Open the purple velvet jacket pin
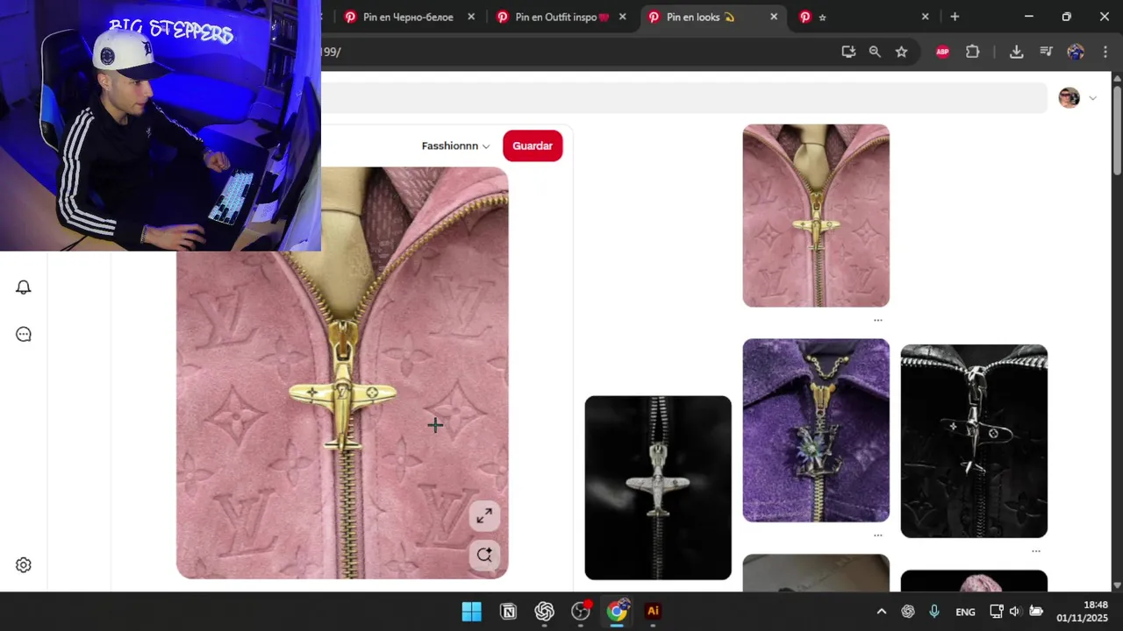Screen dimensions: 1123x631 (816, 430)
